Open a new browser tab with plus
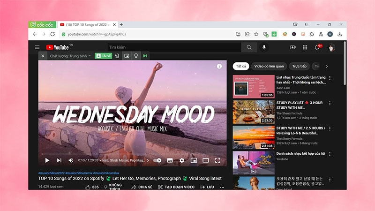The width and height of the screenshot is (375, 211). tap(121, 24)
